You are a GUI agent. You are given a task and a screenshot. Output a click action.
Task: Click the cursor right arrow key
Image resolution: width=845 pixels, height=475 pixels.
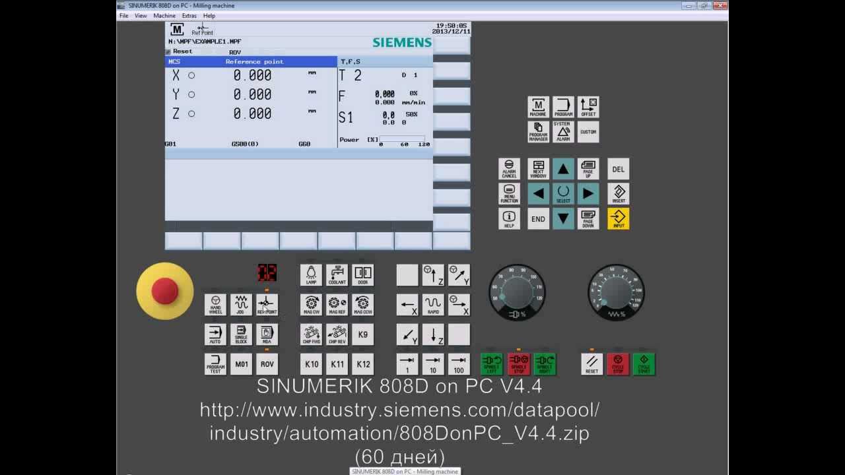pos(588,194)
